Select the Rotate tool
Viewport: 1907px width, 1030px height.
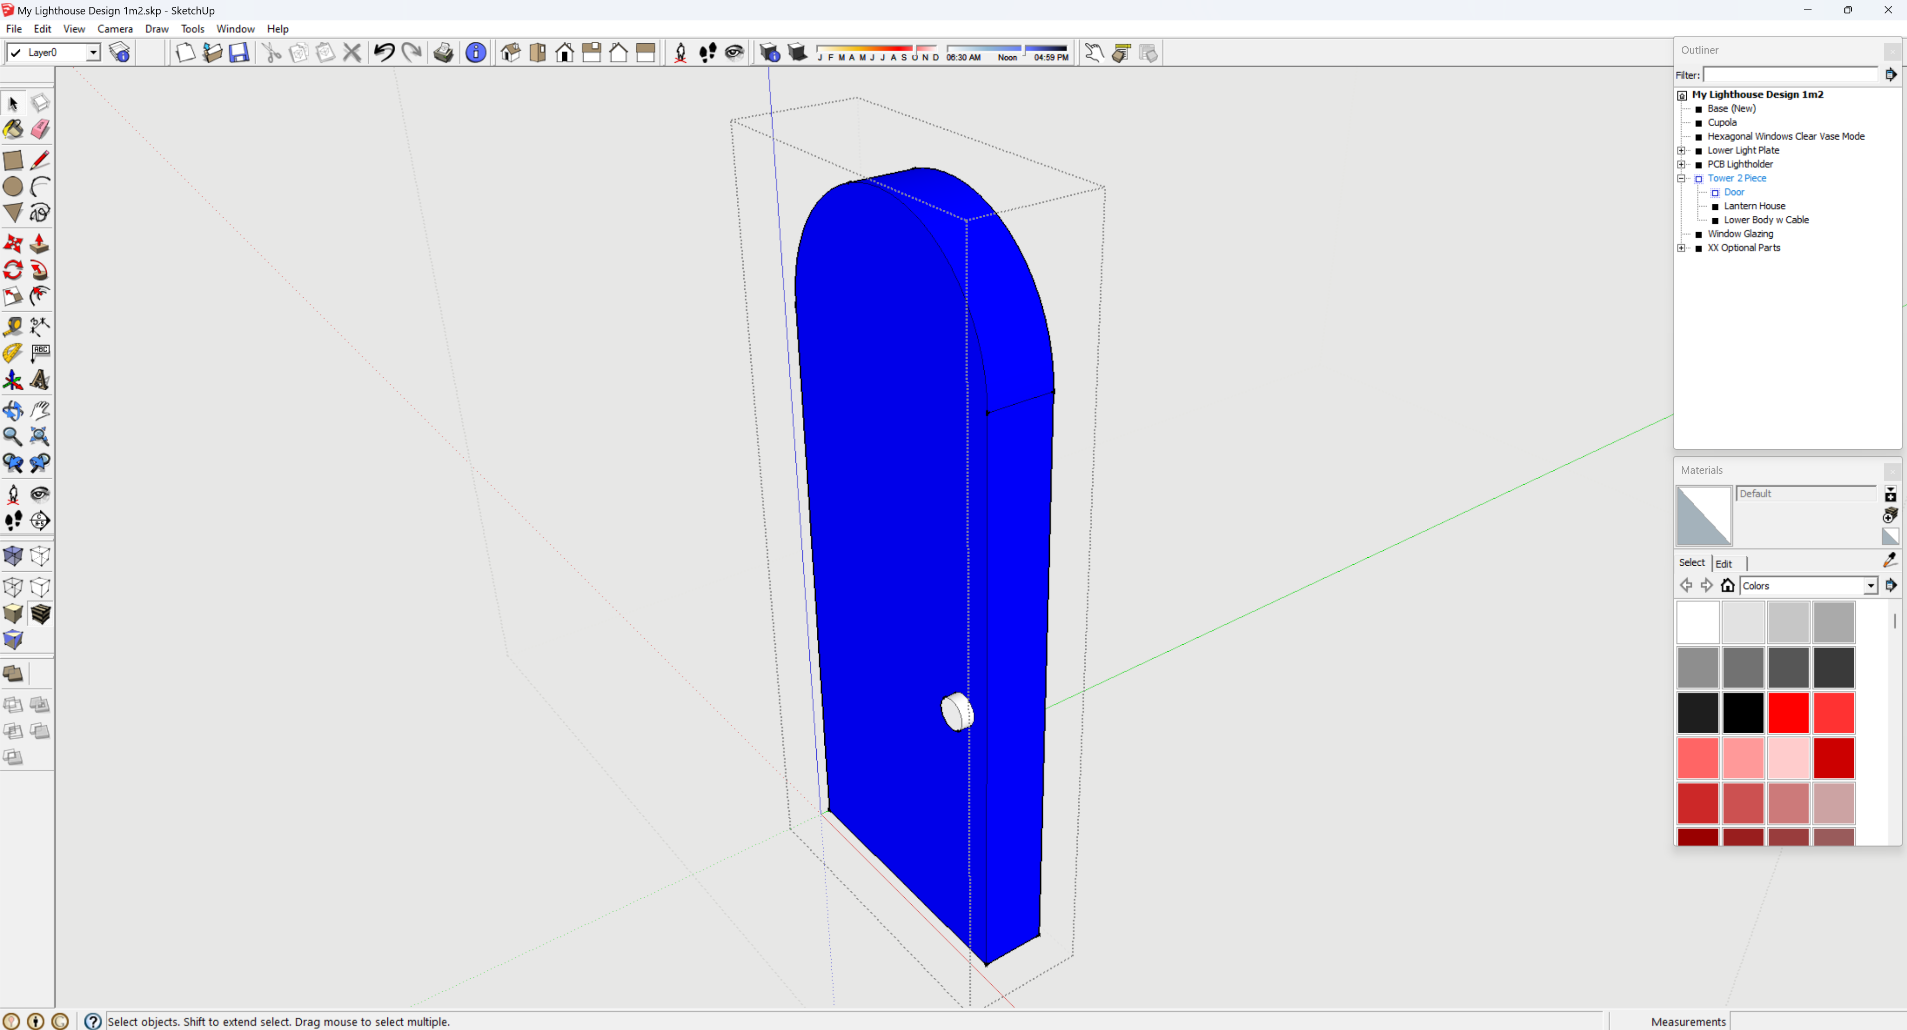(x=13, y=270)
